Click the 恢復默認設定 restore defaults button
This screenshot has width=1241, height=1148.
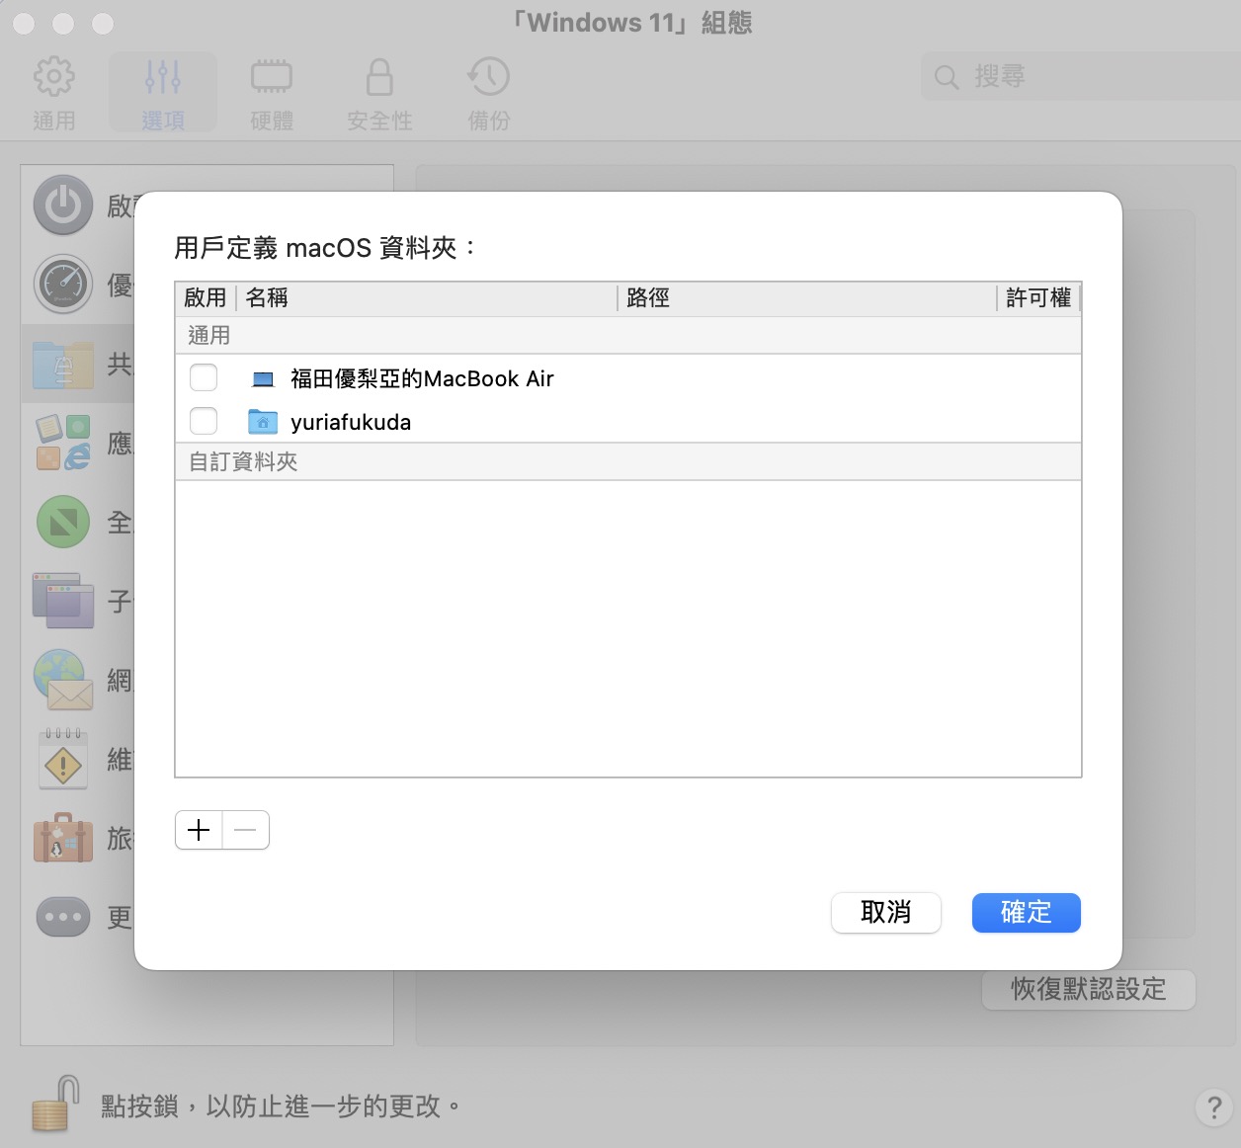(x=1089, y=989)
